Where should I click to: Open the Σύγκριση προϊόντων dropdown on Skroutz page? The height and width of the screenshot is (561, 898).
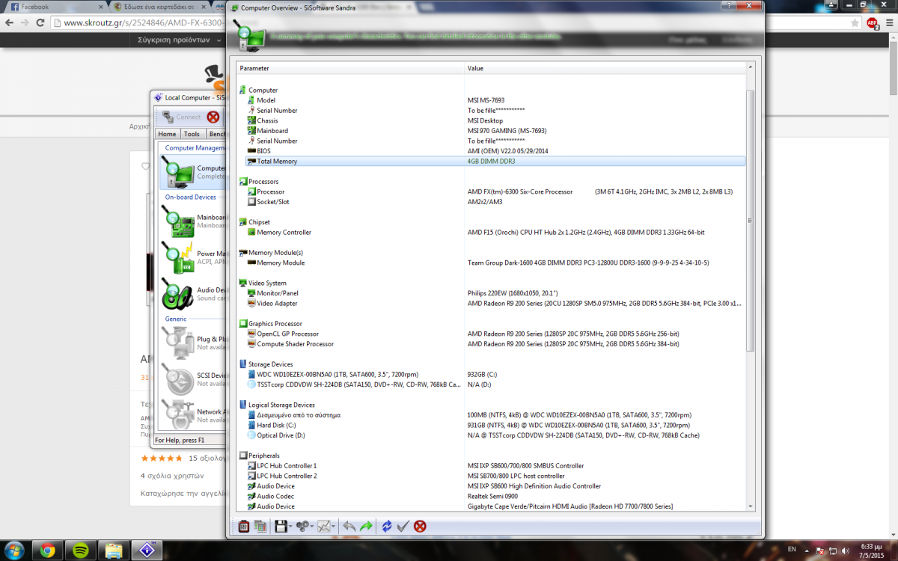177,40
